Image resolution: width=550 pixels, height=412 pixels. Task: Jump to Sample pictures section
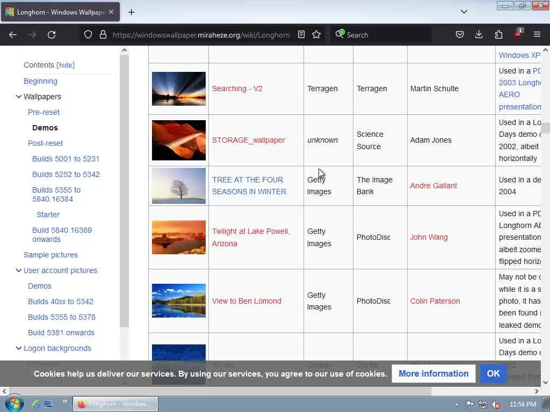(x=50, y=255)
